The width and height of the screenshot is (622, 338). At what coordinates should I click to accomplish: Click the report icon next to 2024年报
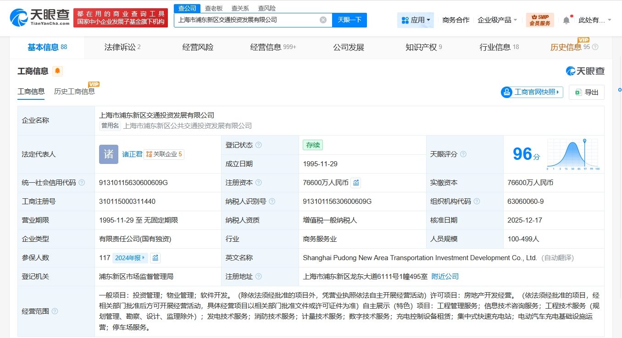point(155,258)
